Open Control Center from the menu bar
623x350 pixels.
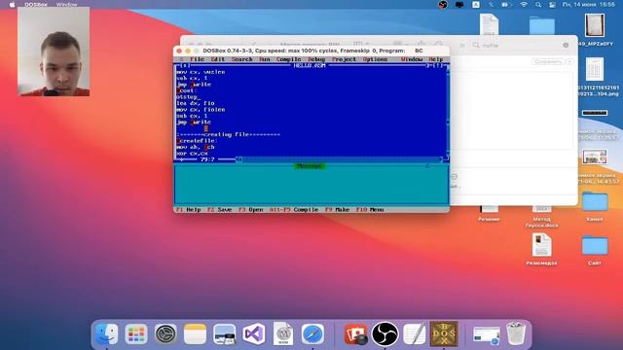pos(552,4)
